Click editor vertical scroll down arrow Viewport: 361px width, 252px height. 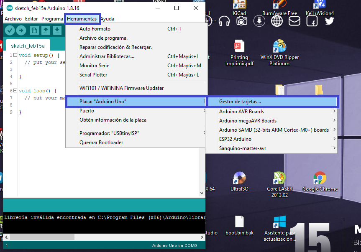(202, 193)
